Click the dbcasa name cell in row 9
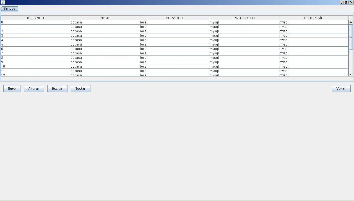 (x=105, y=62)
